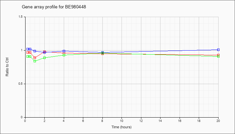Image resolution: width=235 pixels, height=134 pixels.
Task: Click the blue data marker at 20 hours
Action: [218, 50]
